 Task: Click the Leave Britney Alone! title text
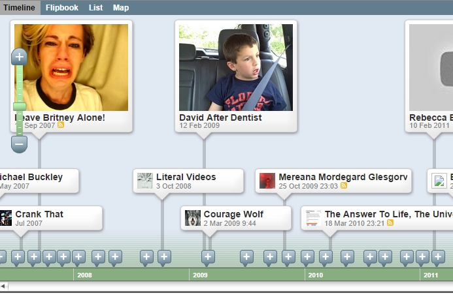click(x=59, y=117)
